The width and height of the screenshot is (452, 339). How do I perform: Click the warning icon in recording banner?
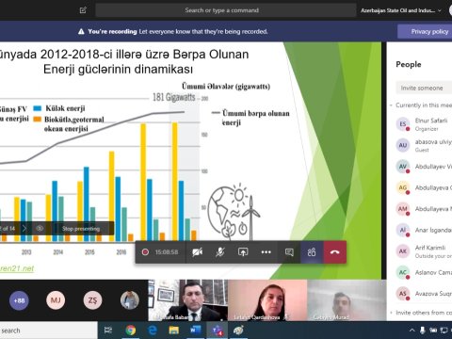pyautogui.click(x=81, y=31)
